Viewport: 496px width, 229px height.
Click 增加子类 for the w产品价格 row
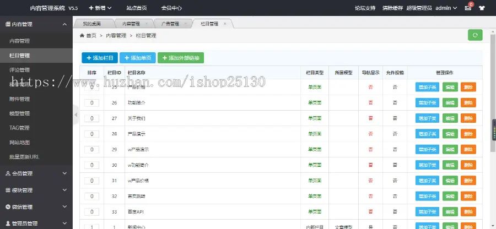click(x=427, y=181)
